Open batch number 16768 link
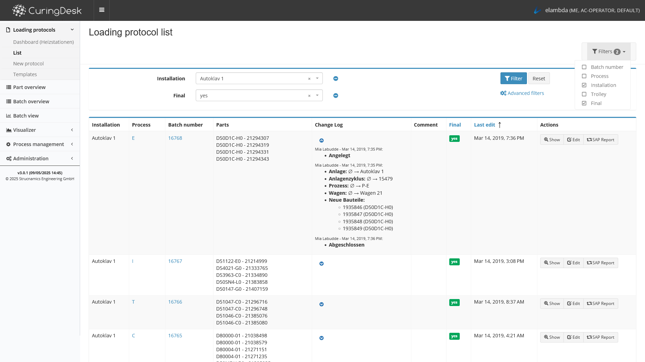The height and width of the screenshot is (362, 645). pos(175,138)
